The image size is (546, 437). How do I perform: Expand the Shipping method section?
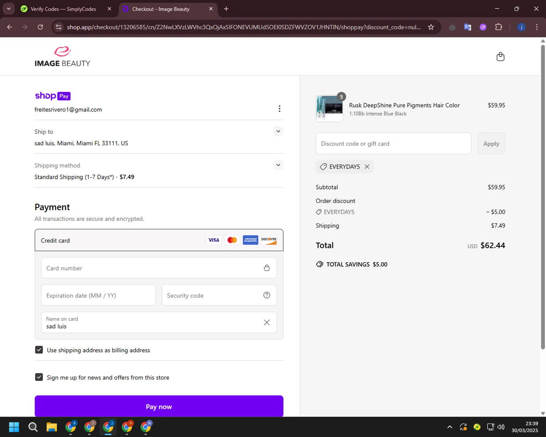[x=278, y=165]
